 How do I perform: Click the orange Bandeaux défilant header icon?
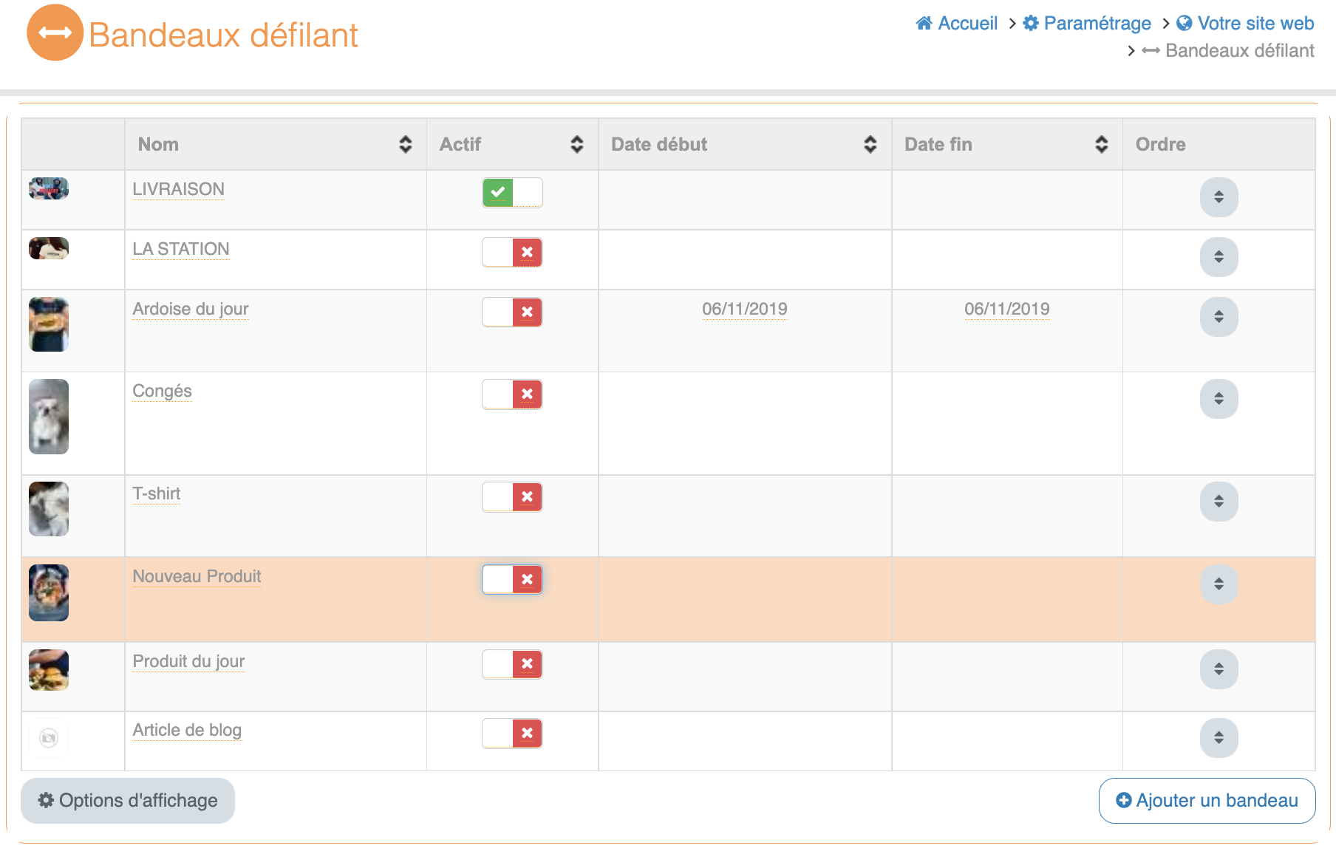click(55, 33)
